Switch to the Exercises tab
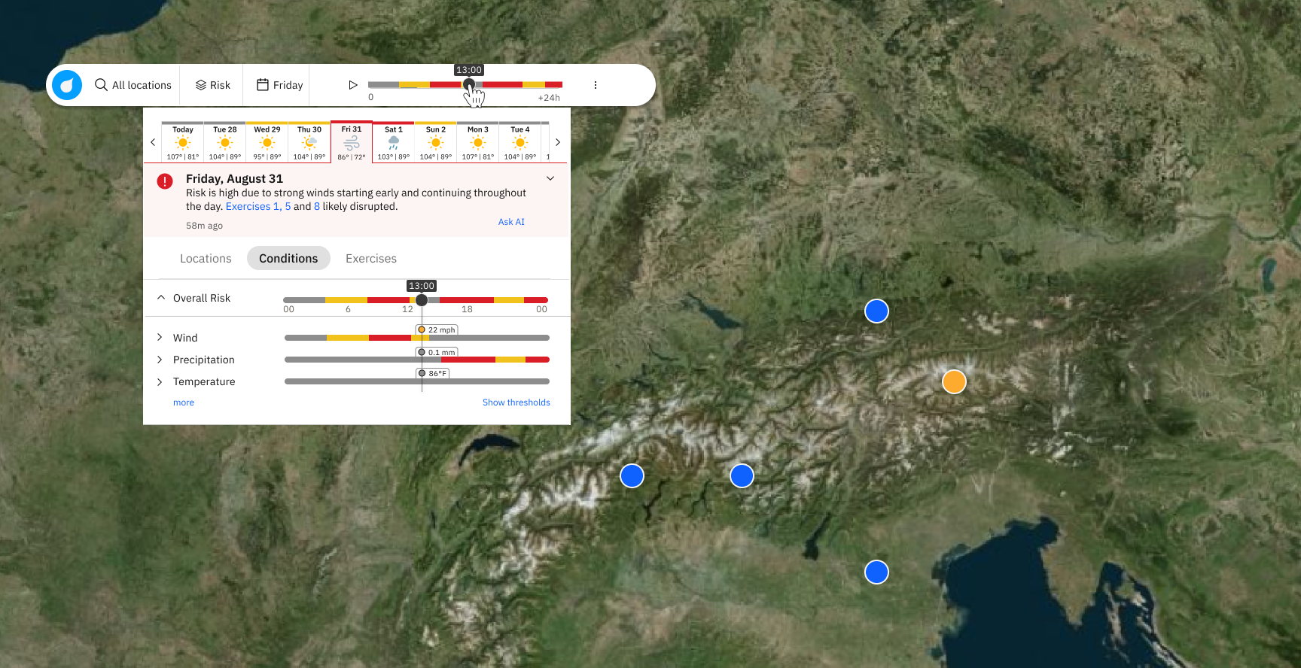1301x668 pixels. coord(370,258)
